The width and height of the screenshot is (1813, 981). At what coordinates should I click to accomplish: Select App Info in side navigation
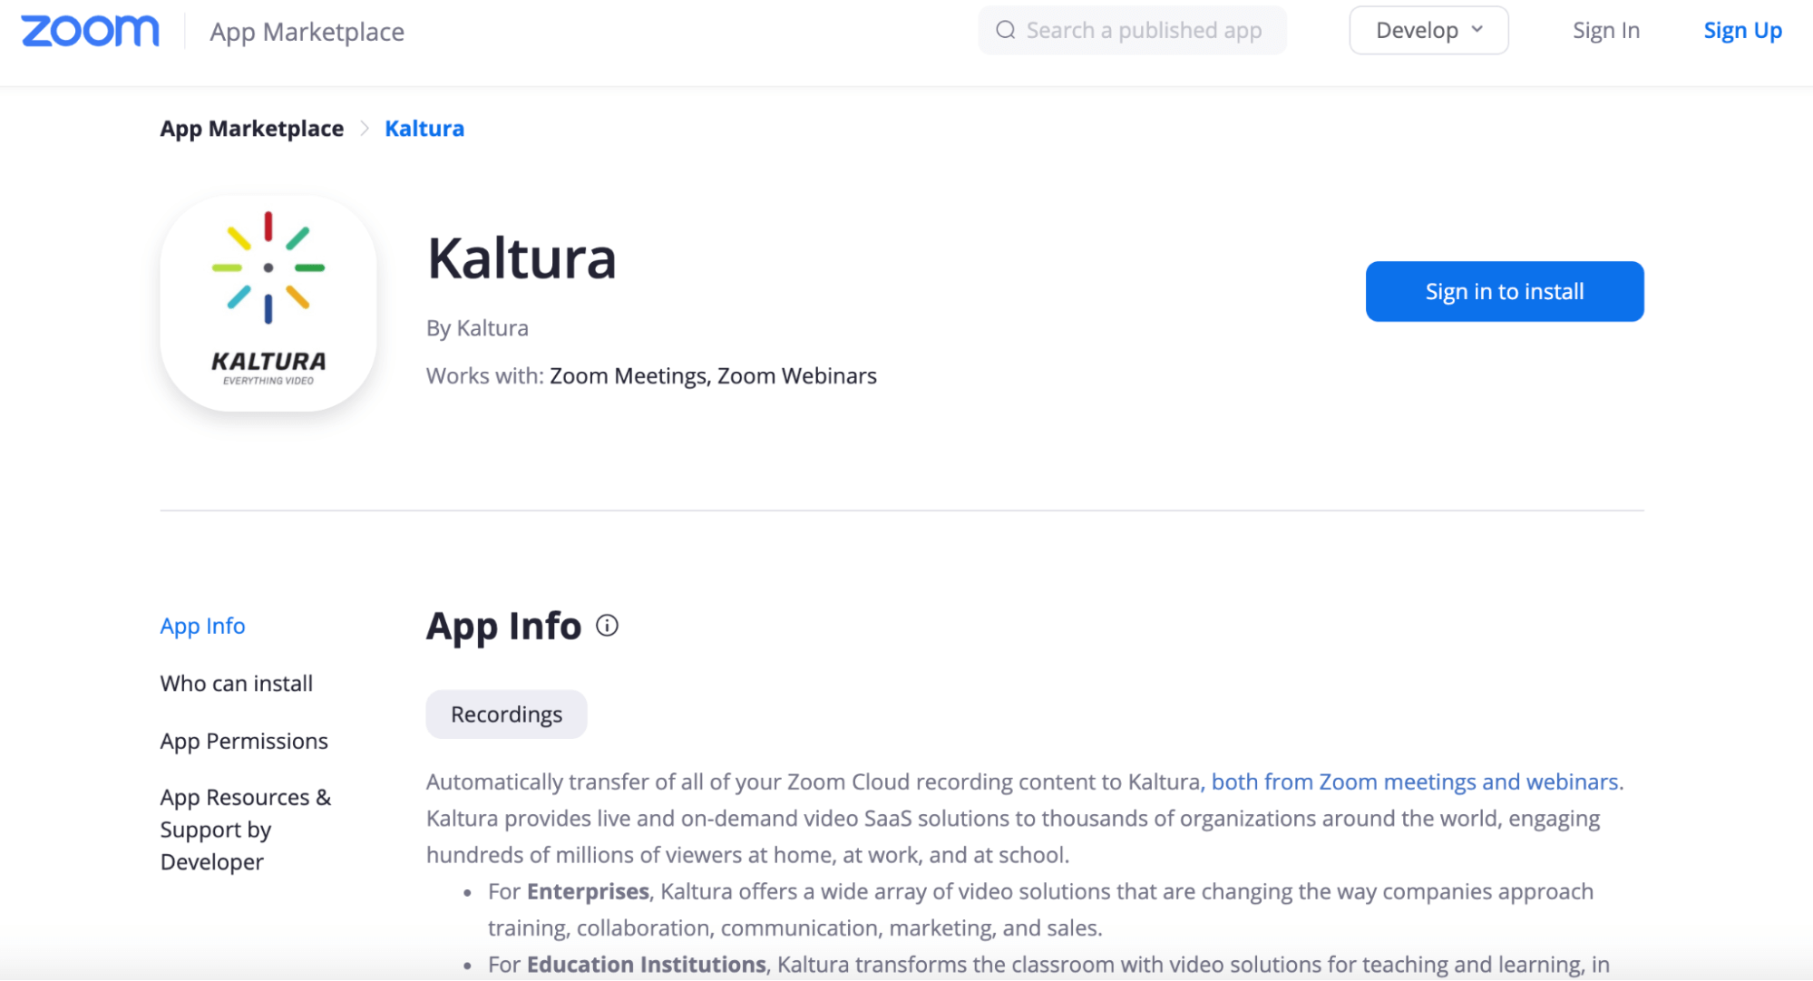(x=202, y=626)
